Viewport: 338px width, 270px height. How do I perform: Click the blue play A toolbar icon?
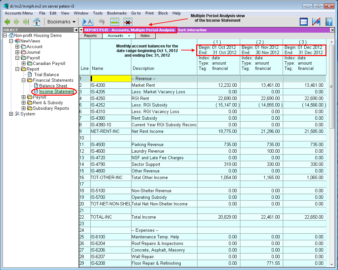click(87, 22)
